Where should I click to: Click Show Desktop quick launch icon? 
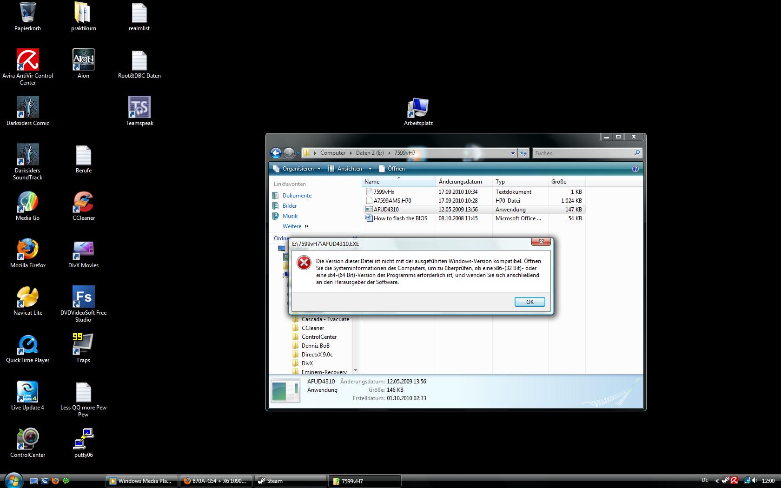click(34, 481)
